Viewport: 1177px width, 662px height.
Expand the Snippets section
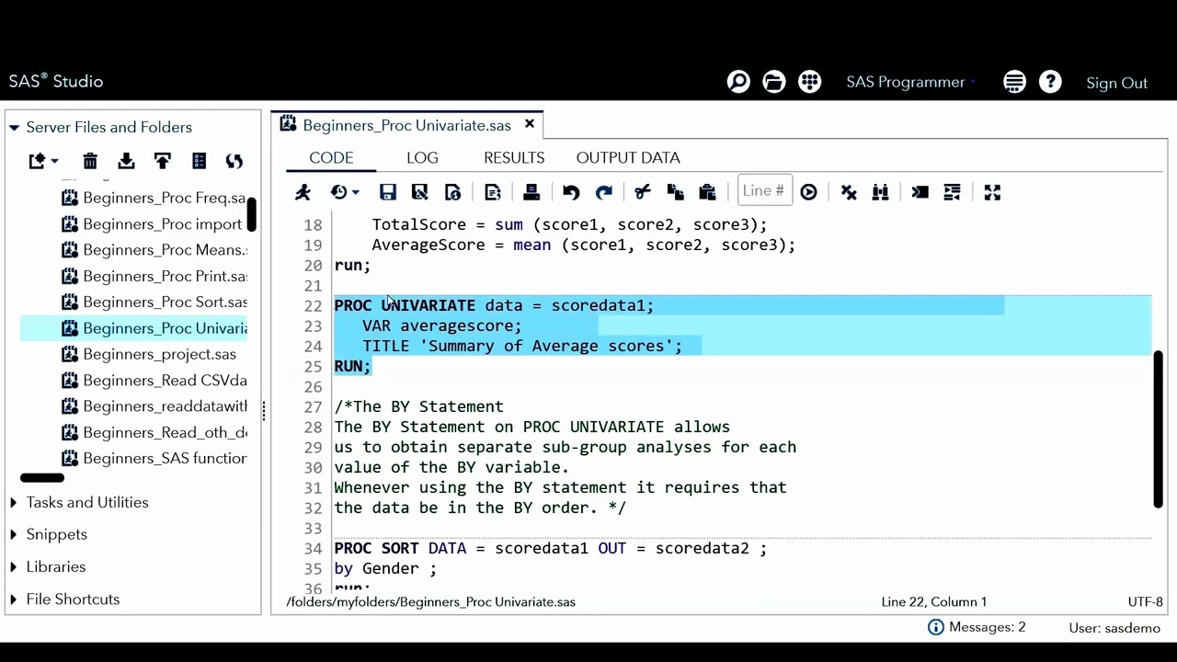13,534
